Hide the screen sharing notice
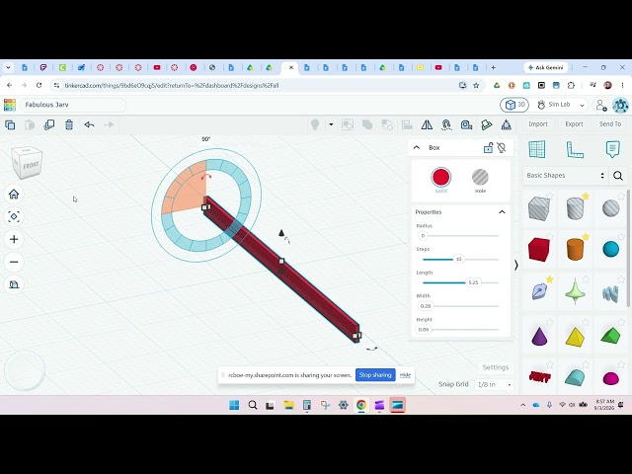The width and height of the screenshot is (632, 474). tap(405, 375)
